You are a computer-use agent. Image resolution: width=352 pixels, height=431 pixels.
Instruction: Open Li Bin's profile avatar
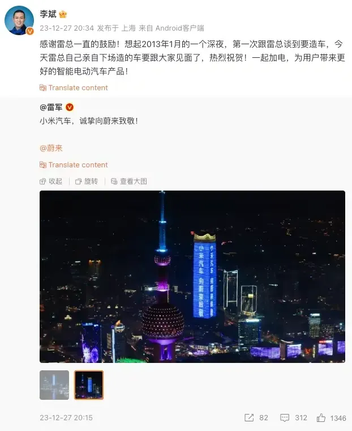tap(19, 20)
